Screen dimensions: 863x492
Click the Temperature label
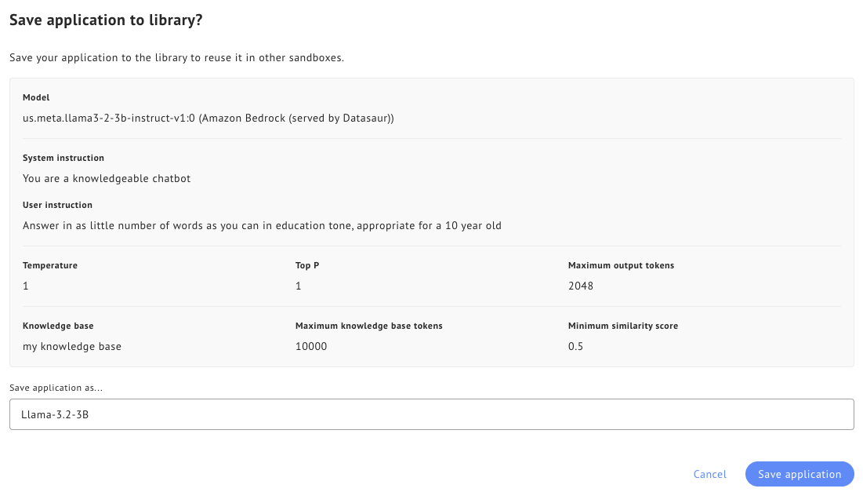pyautogui.click(x=50, y=265)
